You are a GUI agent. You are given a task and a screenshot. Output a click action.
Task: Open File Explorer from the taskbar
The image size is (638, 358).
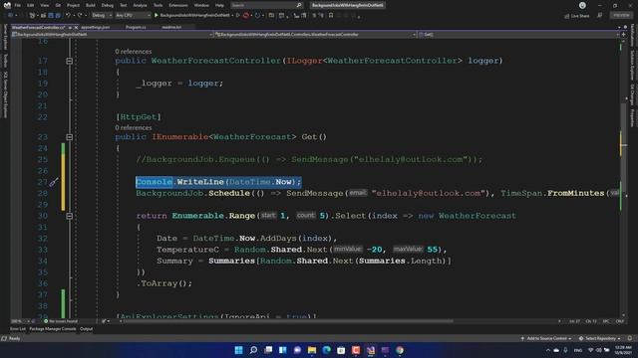tap(312, 350)
